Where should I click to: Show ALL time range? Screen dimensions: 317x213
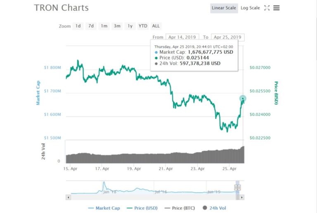pos(156,26)
